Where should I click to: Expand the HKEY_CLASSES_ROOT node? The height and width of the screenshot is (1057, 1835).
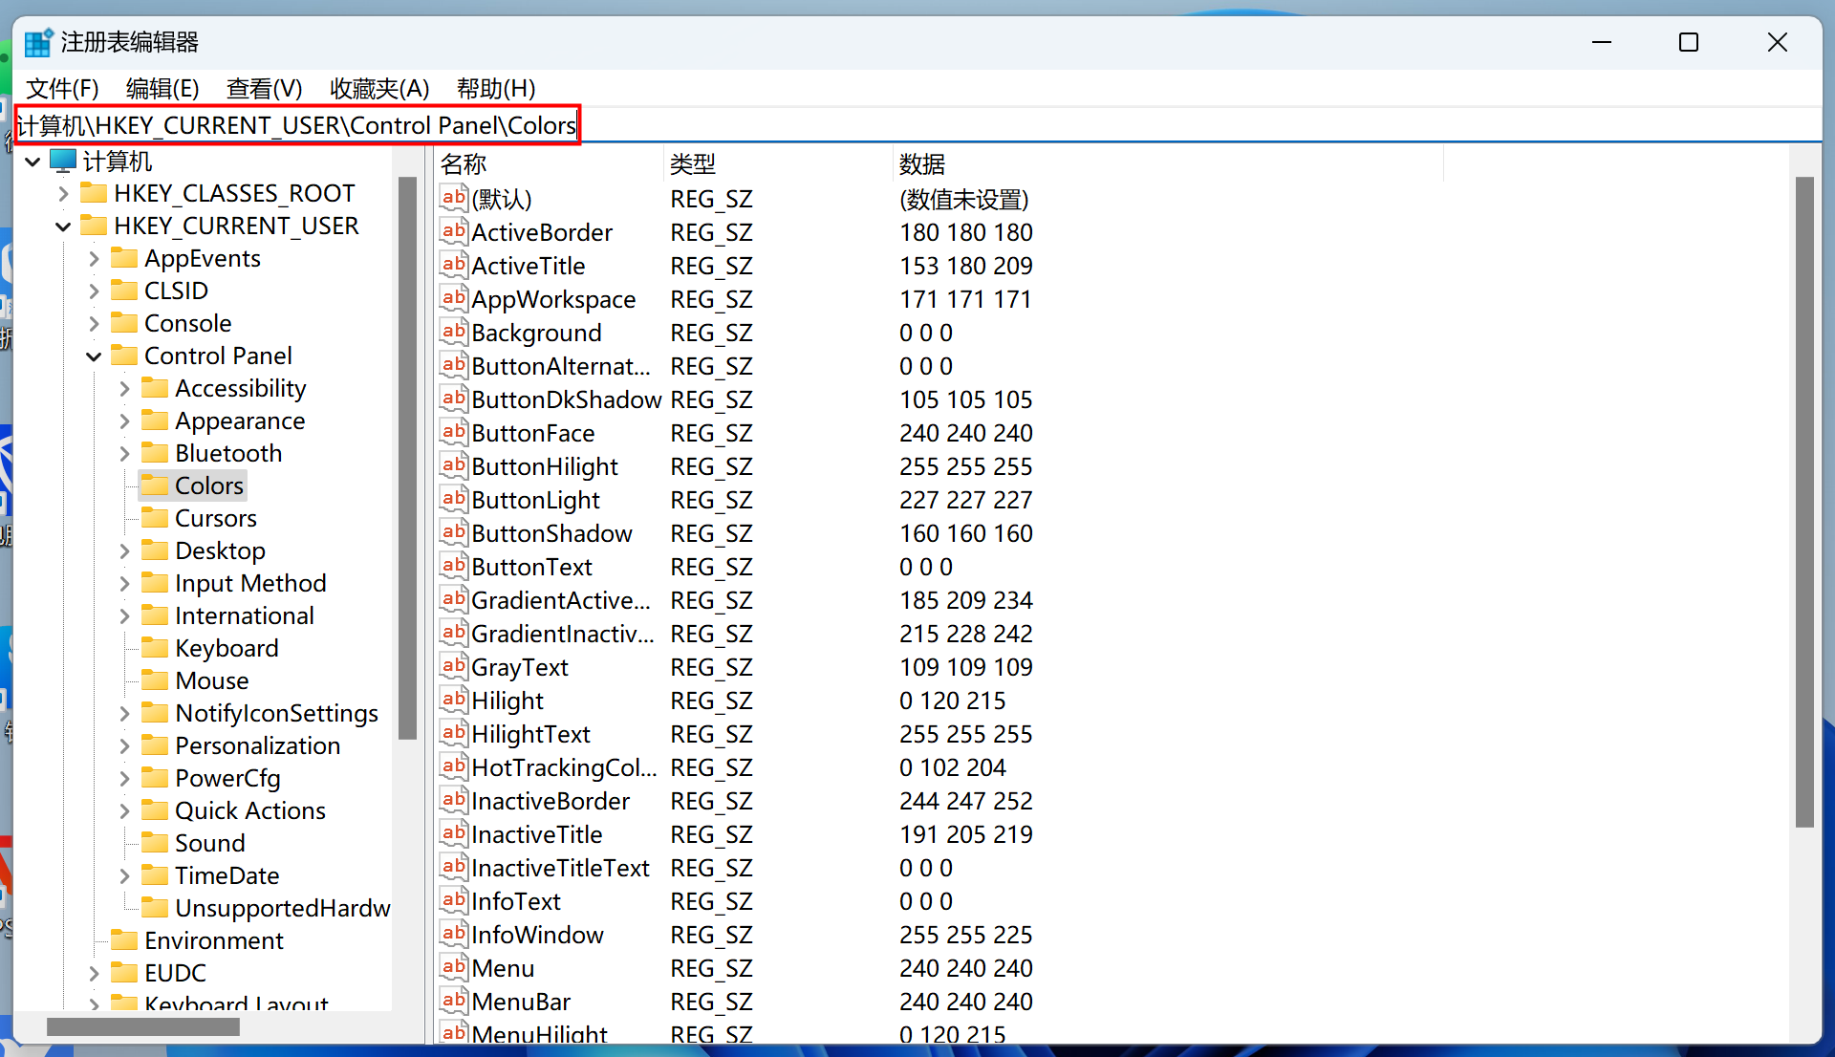tap(63, 194)
